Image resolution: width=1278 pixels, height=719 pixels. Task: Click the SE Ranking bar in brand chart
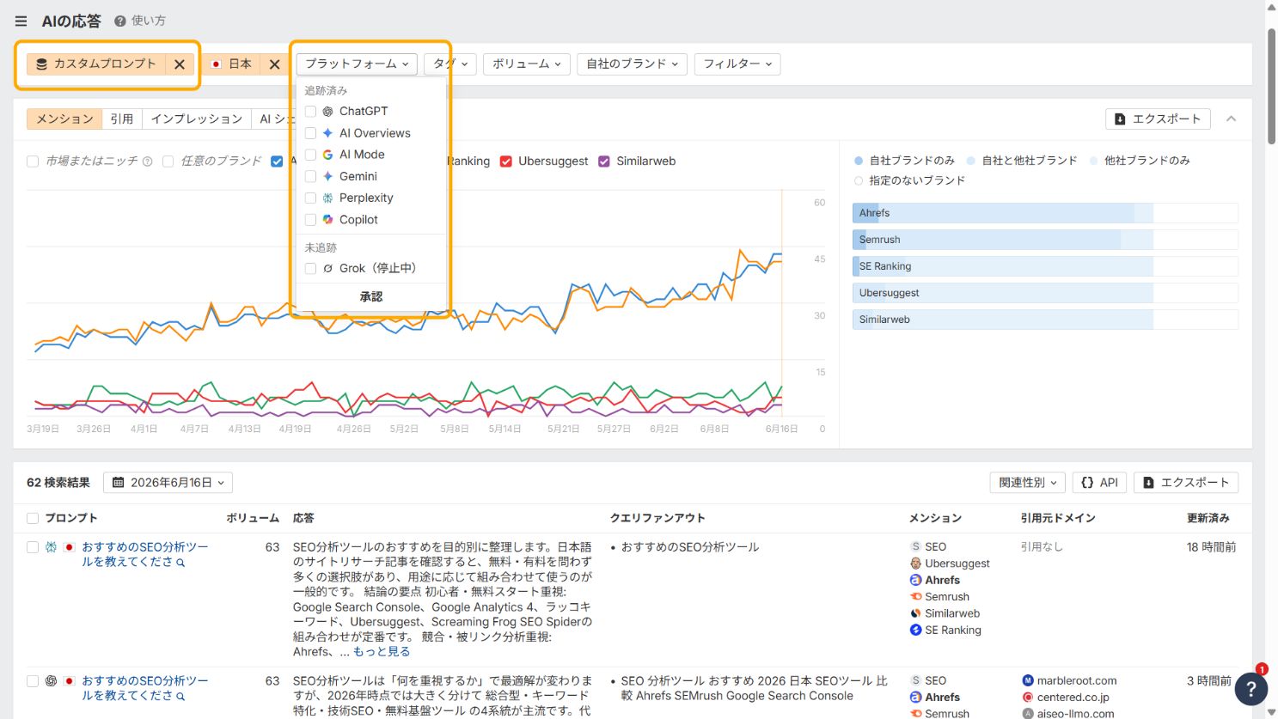1045,266
